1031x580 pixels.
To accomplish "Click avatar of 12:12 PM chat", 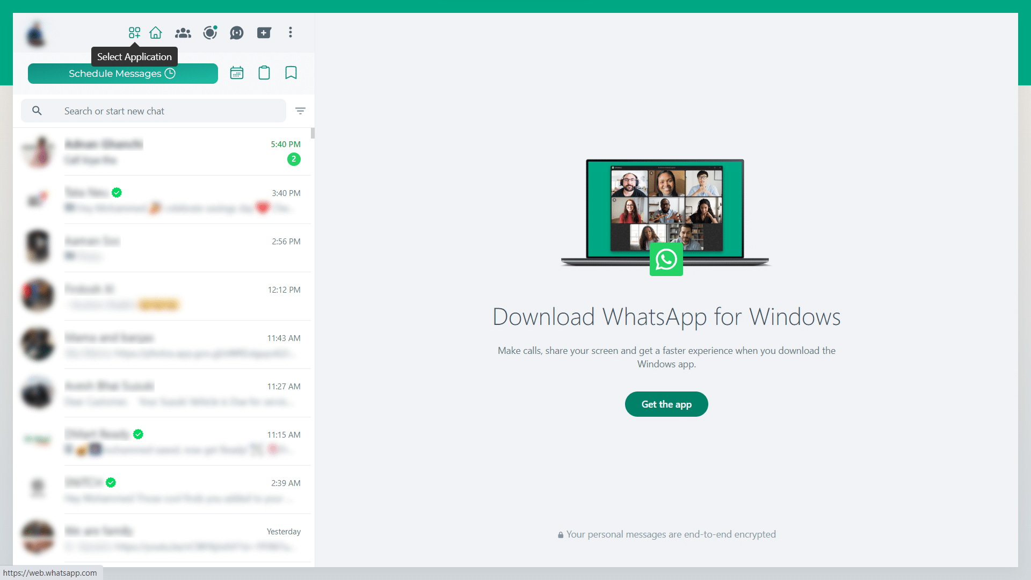I will (x=38, y=295).
